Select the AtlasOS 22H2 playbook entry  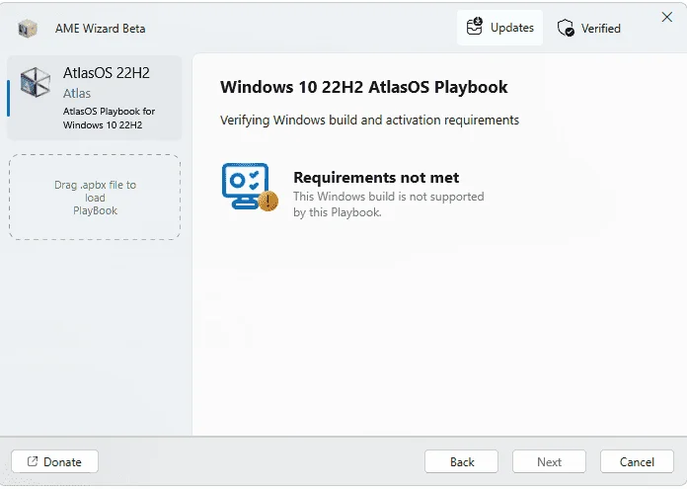94,98
